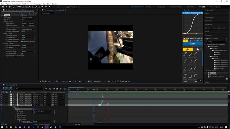
Task: Select the Zoom magnifier tool
Action: click(13, 7)
